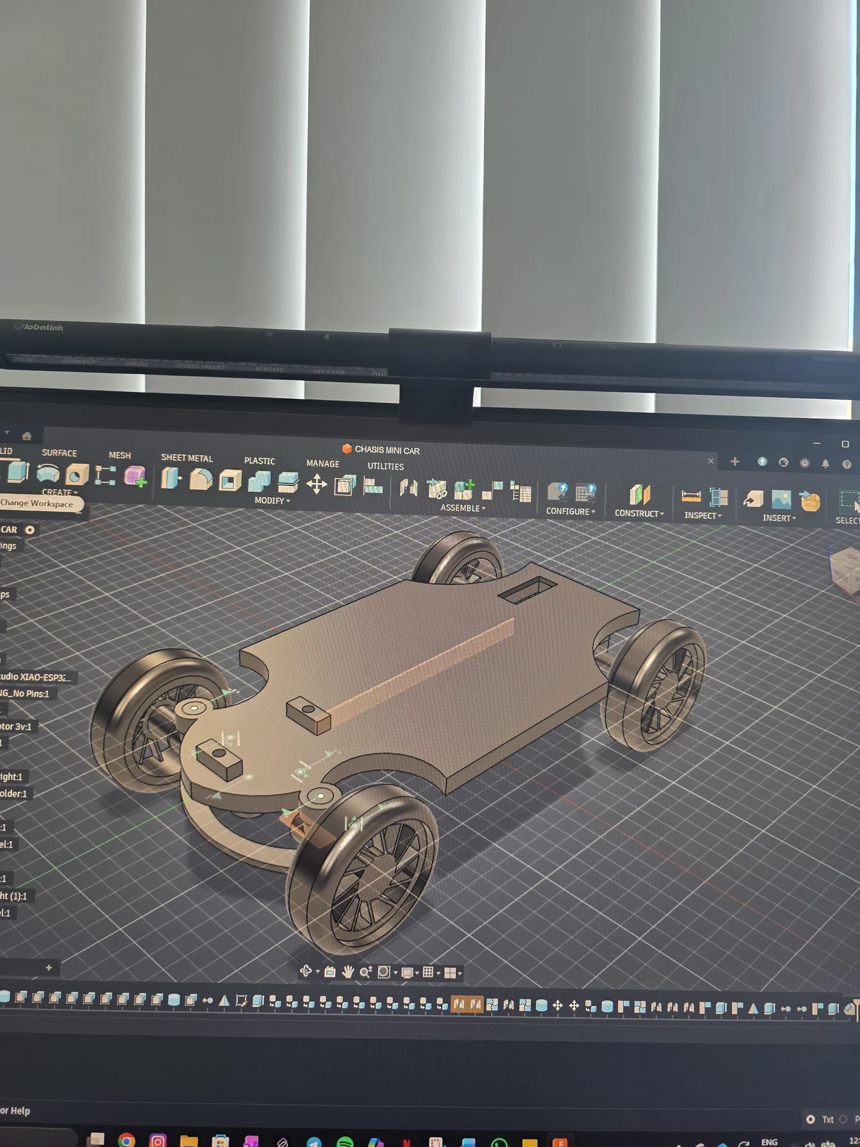Open the ASSEMBLE dropdown menu

[462, 508]
